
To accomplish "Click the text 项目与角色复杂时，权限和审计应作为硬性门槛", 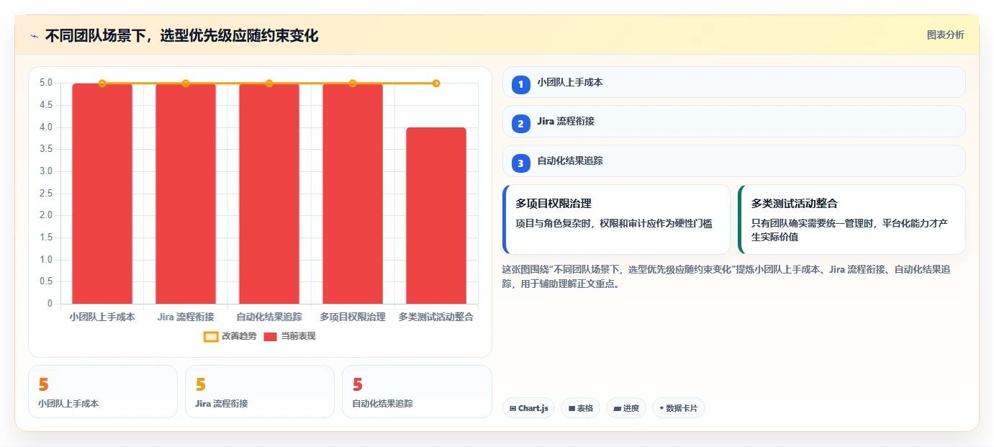I will [614, 223].
